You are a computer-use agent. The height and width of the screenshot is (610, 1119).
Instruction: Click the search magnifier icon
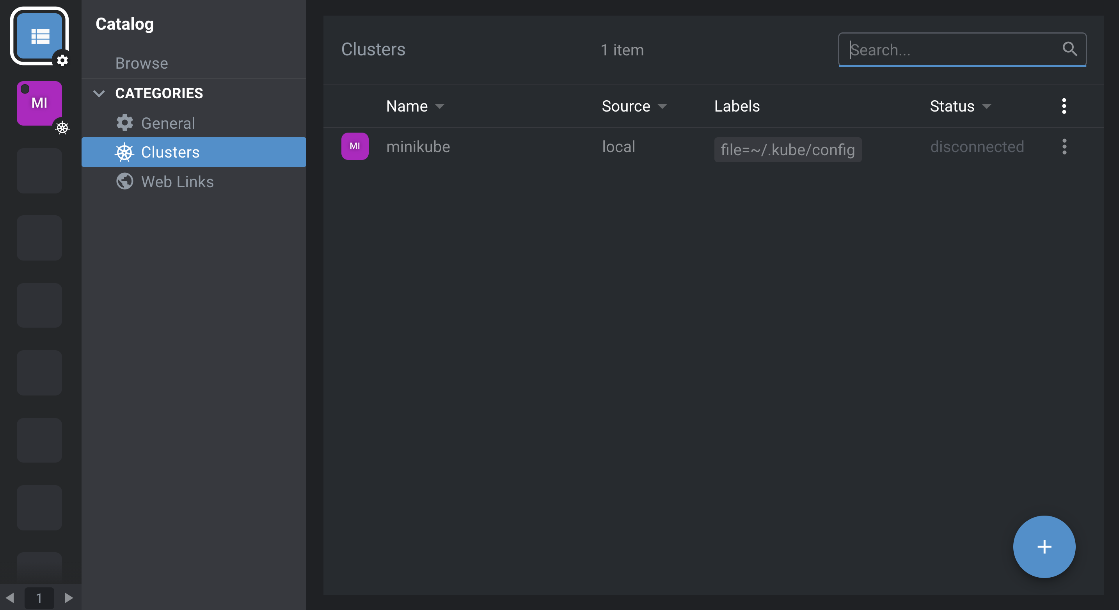pos(1070,50)
